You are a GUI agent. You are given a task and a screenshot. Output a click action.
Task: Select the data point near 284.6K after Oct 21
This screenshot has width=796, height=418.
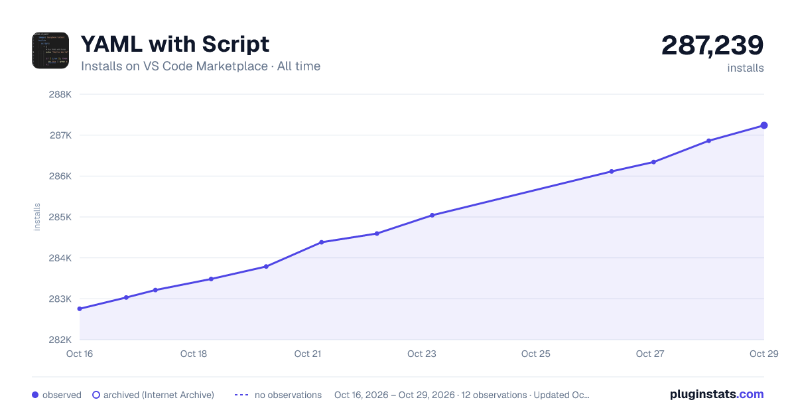pos(377,234)
